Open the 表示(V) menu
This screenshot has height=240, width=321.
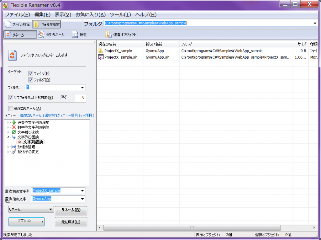pyautogui.click(x=63, y=14)
